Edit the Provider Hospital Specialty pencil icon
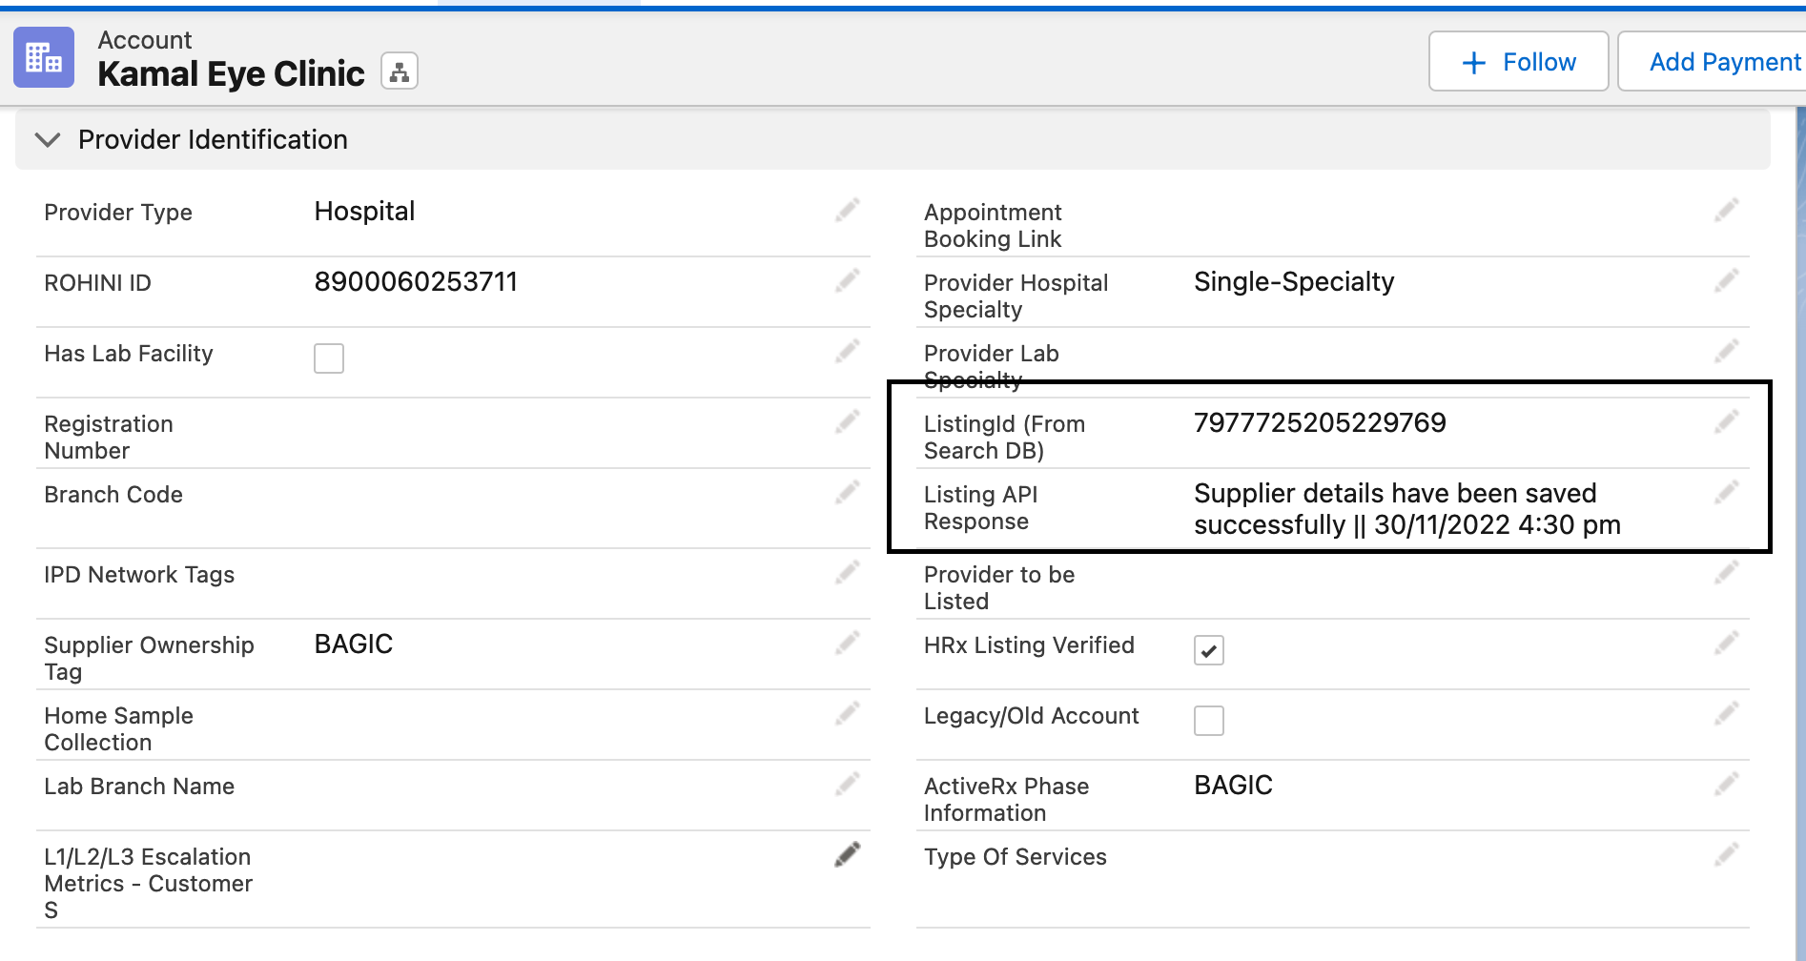This screenshot has width=1806, height=961. coord(1726,281)
